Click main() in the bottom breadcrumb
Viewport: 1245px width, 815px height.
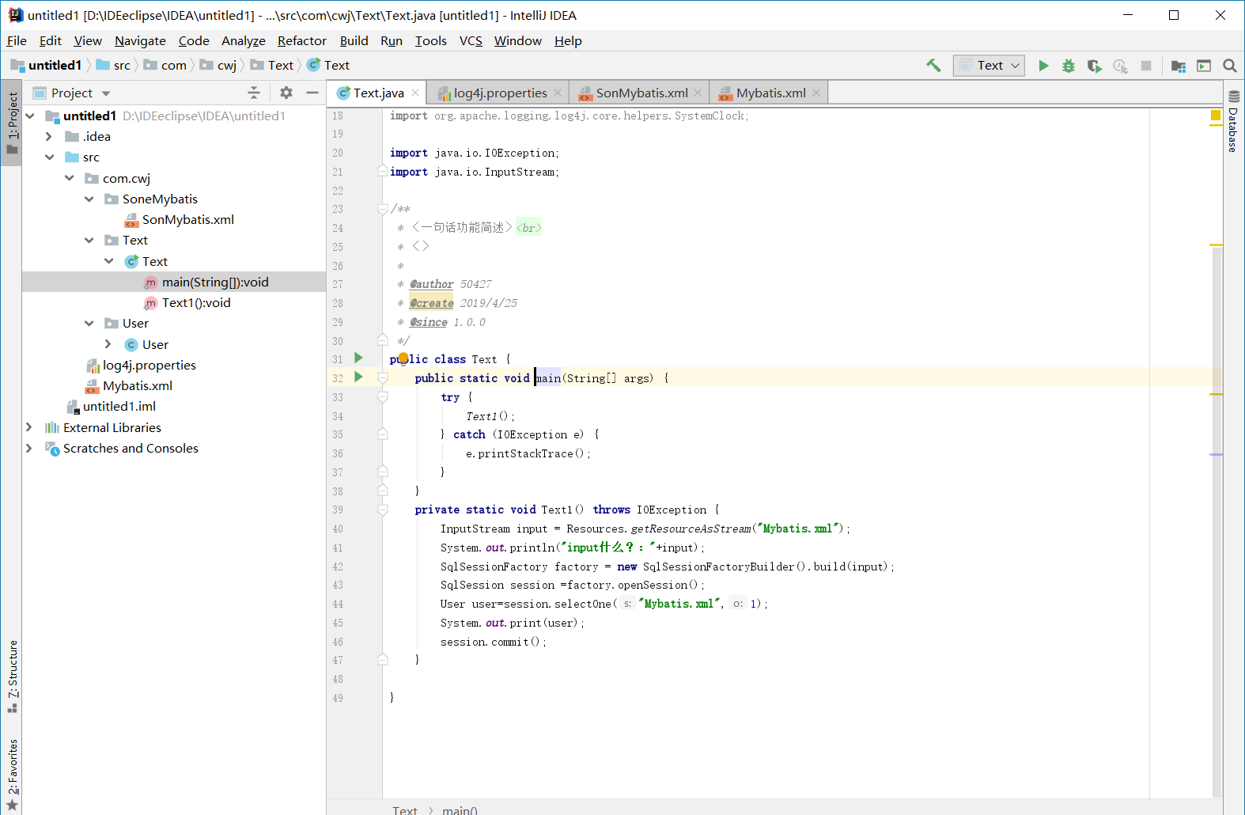[460, 809]
